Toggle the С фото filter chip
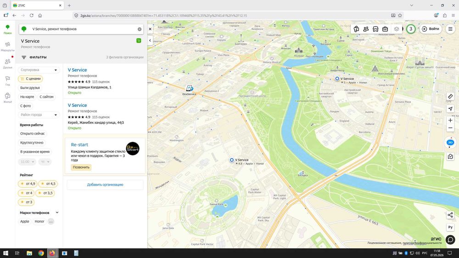 (x=25, y=106)
